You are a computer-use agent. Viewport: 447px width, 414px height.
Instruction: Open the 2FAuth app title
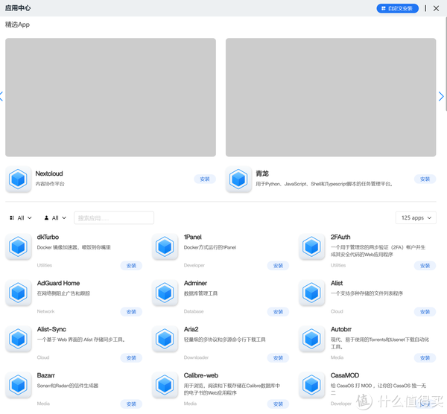pyautogui.click(x=340, y=238)
